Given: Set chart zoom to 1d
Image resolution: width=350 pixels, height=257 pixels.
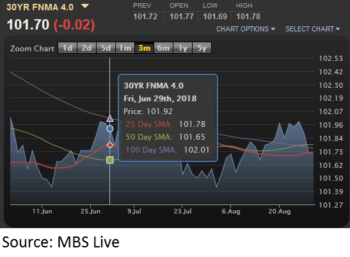Looking at the screenshot, I should click(67, 48).
